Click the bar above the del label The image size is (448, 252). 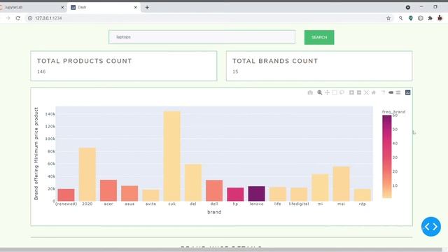pos(193,183)
